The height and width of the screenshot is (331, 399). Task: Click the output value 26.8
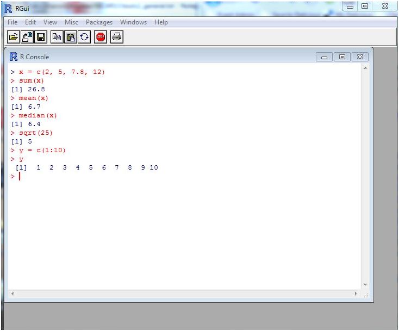(36, 89)
